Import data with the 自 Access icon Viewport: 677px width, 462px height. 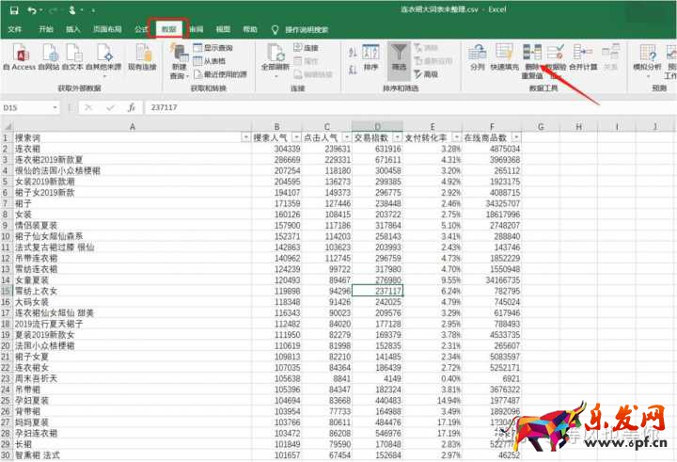tap(19, 56)
